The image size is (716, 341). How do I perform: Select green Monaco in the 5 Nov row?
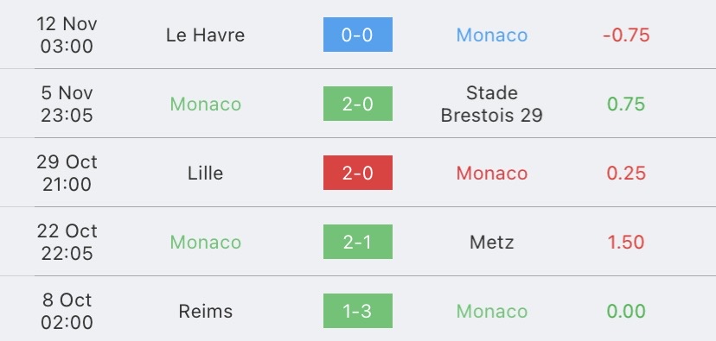pyautogui.click(x=205, y=104)
